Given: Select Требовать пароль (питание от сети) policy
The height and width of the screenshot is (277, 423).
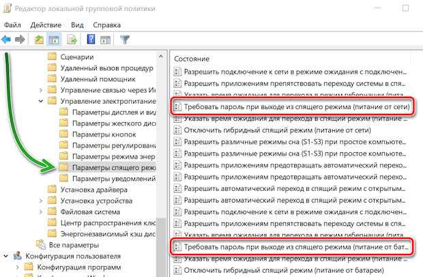Looking at the screenshot, I should pyautogui.click(x=297, y=107).
